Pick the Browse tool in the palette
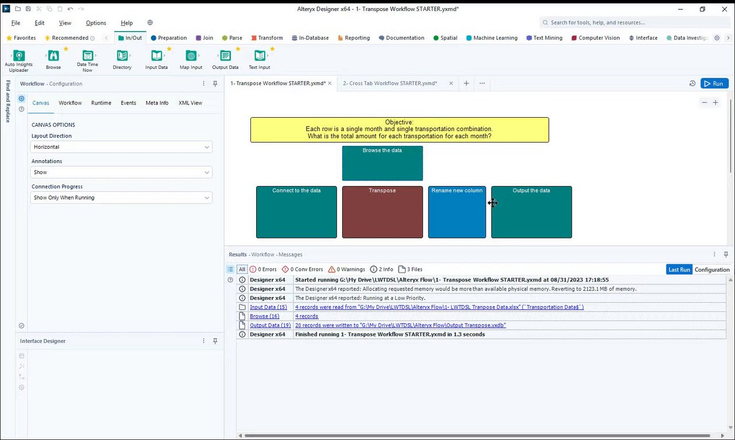The height and width of the screenshot is (440, 735). [x=53, y=60]
